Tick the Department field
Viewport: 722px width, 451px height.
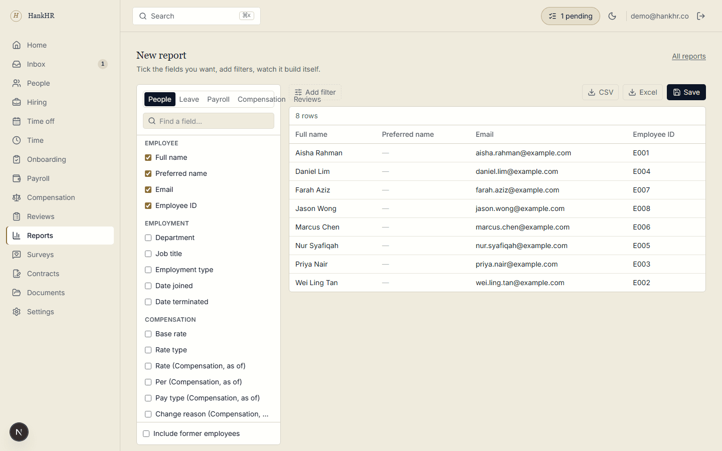click(148, 238)
